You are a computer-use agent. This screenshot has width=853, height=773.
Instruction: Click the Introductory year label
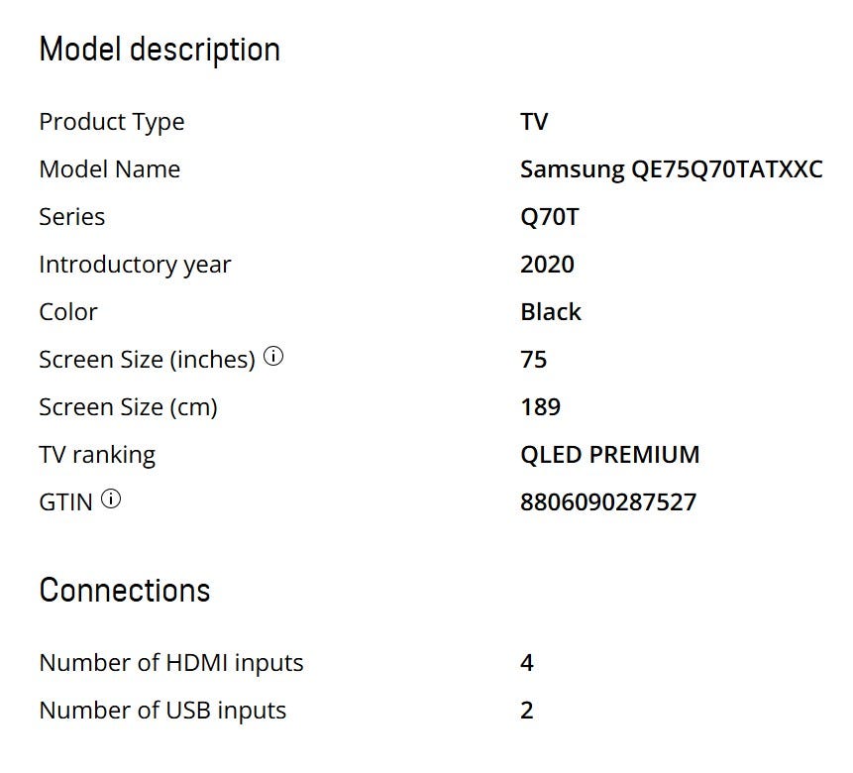coord(135,265)
